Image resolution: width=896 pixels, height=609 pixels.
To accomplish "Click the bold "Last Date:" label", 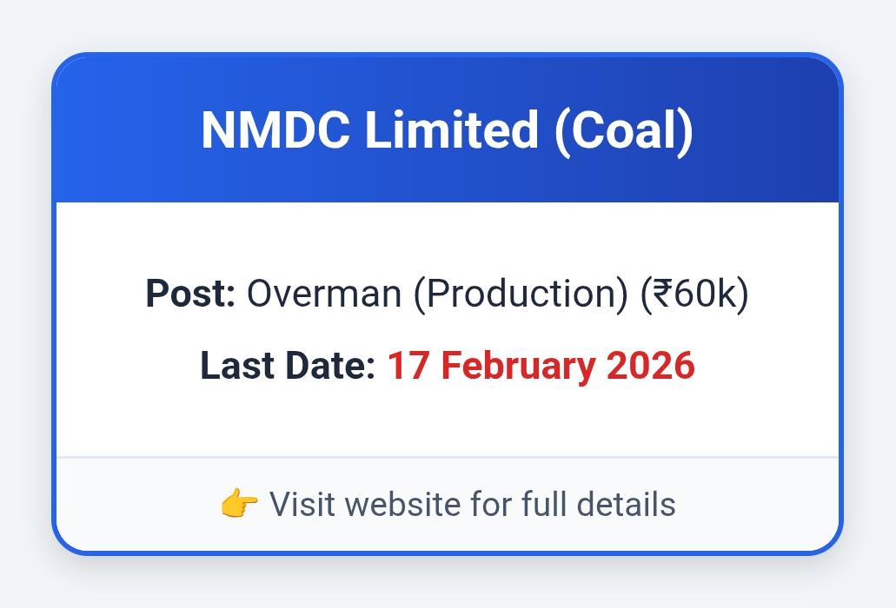I will click(288, 365).
